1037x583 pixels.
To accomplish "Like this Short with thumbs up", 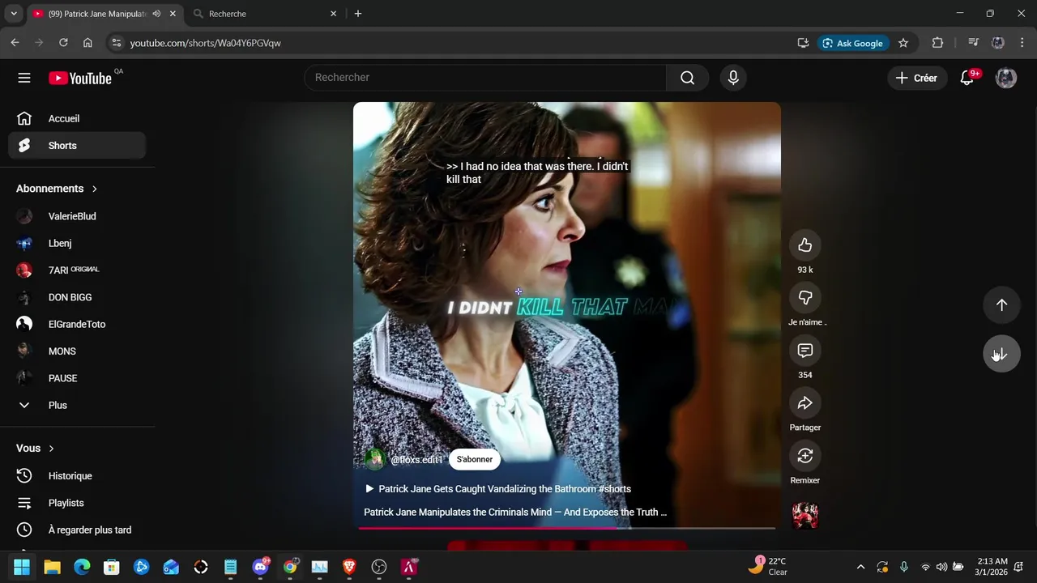I will 805,245.
